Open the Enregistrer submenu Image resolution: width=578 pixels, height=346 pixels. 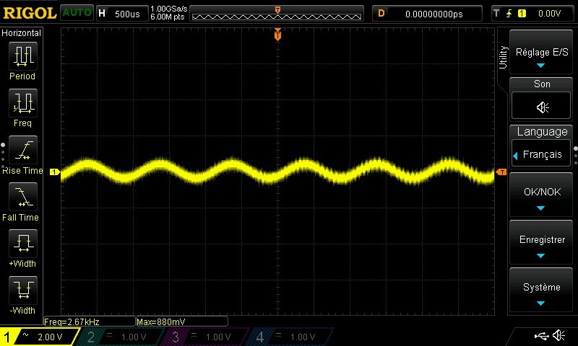pos(540,242)
